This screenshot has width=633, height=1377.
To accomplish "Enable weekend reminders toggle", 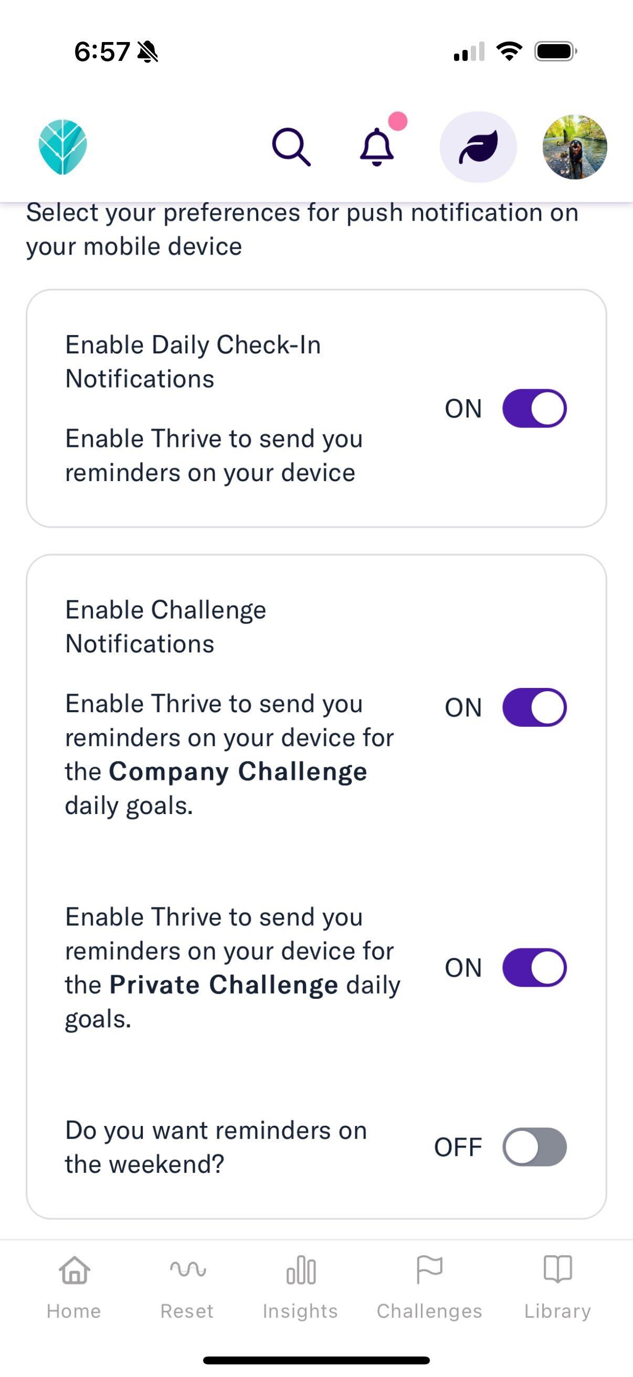I will click(534, 1146).
